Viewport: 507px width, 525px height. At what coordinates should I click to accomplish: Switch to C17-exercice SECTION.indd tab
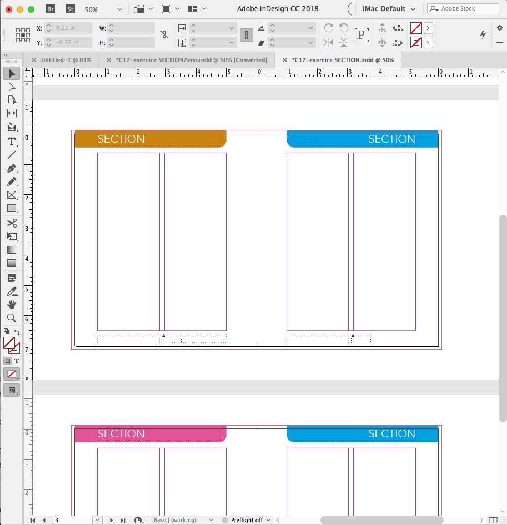pos(343,60)
